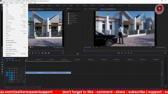Screen dimensions: 168x94
Task: Hide track V1 with its eye icon
Action: click(x=17, y=73)
